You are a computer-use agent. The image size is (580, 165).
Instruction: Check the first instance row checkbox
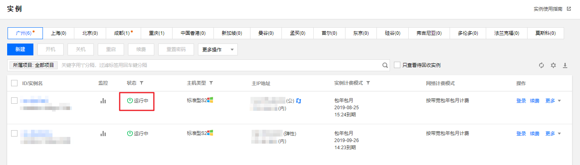[14, 101]
